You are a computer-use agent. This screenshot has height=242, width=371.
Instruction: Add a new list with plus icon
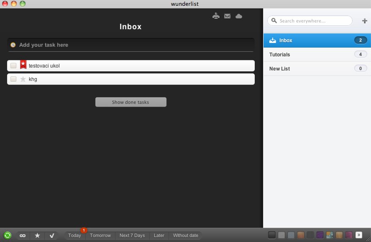(365, 21)
